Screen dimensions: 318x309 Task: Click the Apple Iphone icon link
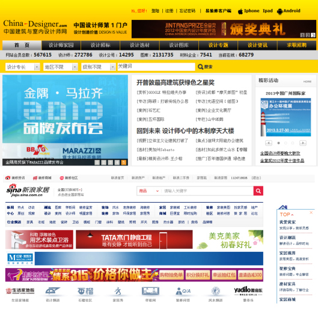tap(240, 11)
